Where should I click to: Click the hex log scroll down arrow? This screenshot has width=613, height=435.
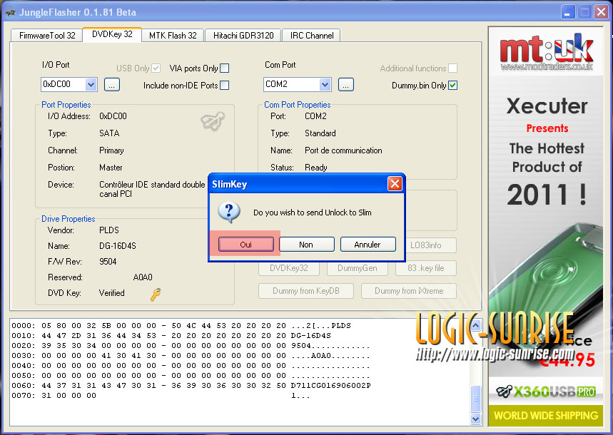(475, 419)
